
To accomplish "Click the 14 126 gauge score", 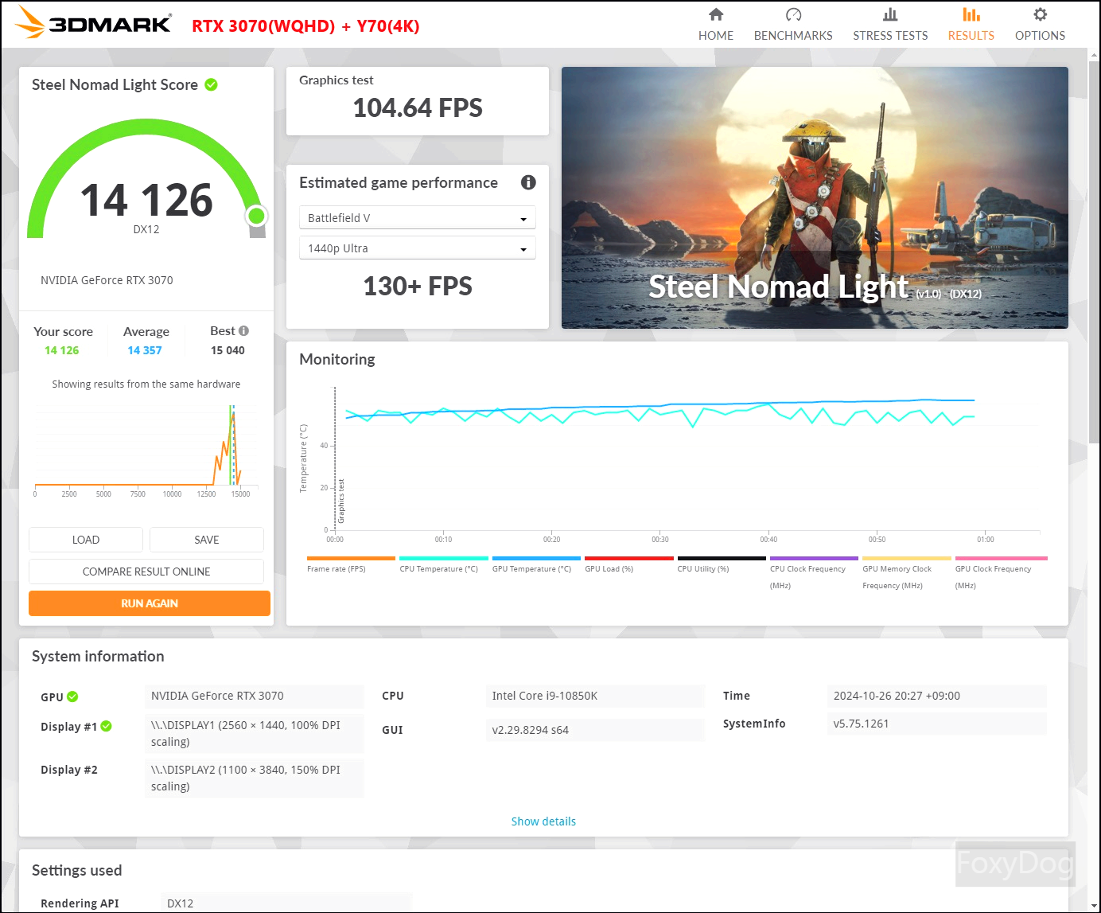I will 146,200.
